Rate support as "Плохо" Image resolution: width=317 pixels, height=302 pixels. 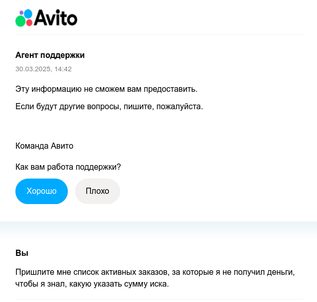(x=98, y=191)
